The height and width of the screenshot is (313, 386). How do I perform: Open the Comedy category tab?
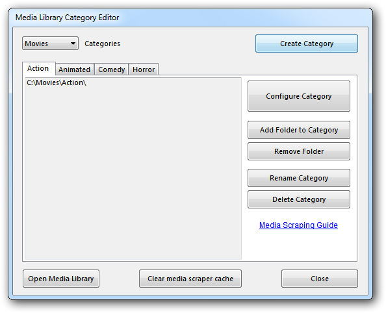click(112, 69)
